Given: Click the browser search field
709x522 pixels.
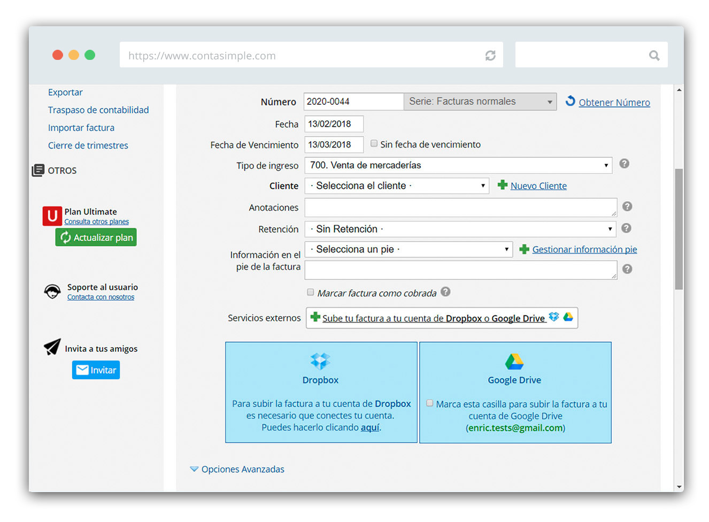Looking at the screenshot, I should pyautogui.click(x=591, y=55).
